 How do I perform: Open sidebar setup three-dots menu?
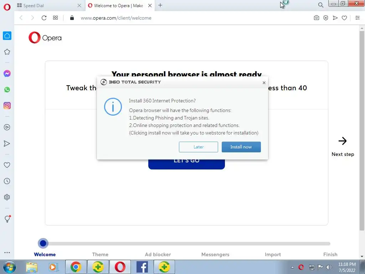[7, 253]
